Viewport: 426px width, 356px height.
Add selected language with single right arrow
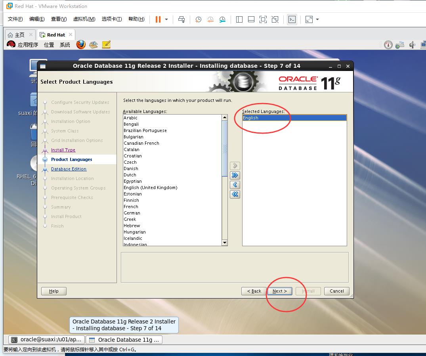(x=235, y=165)
